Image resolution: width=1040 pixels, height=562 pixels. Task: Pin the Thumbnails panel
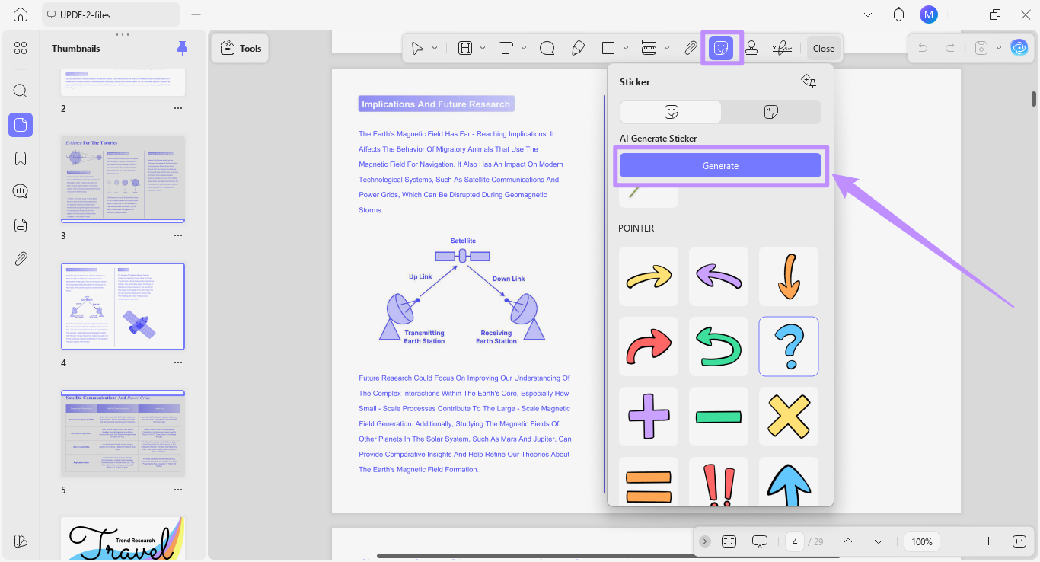[182, 48]
